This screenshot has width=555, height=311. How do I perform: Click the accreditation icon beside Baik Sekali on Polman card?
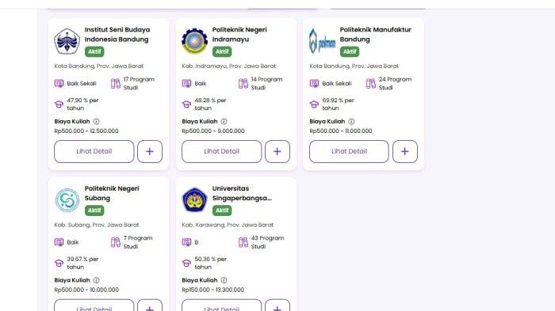(x=314, y=83)
